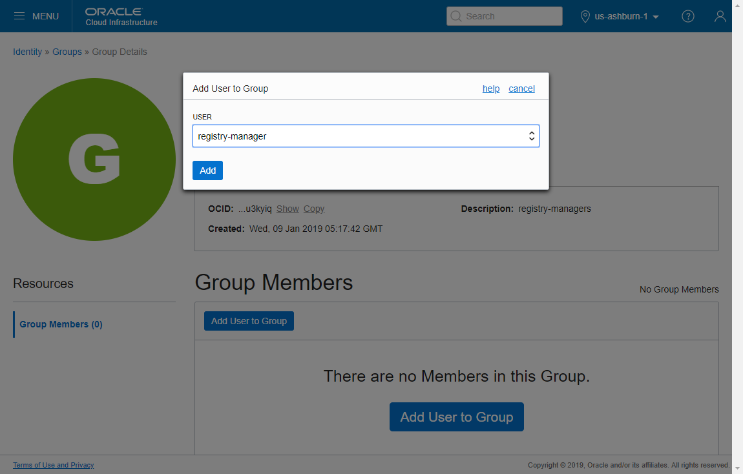Click the stepper arrows on the user selector
This screenshot has width=743, height=474.
(x=531, y=136)
